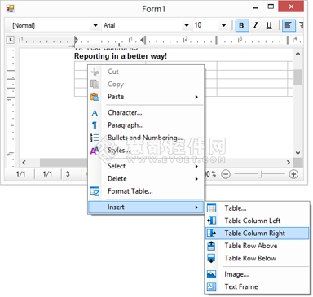Open Bullets and Numbering... dialog
This screenshot has height=297, width=313.
coord(146,138)
